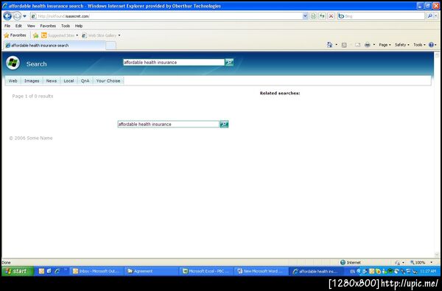
Task: Click into the Bing search box
Action: (x=381, y=16)
